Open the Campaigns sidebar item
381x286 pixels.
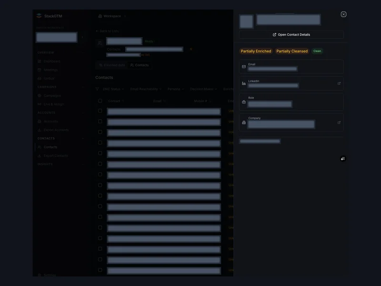(52, 96)
